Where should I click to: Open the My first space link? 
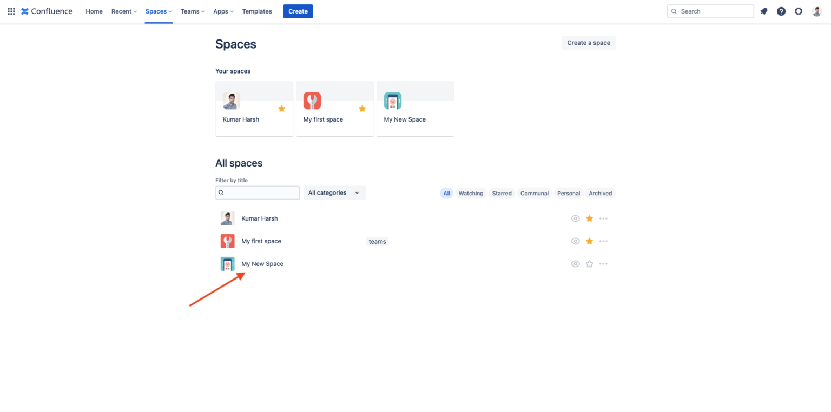point(261,241)
